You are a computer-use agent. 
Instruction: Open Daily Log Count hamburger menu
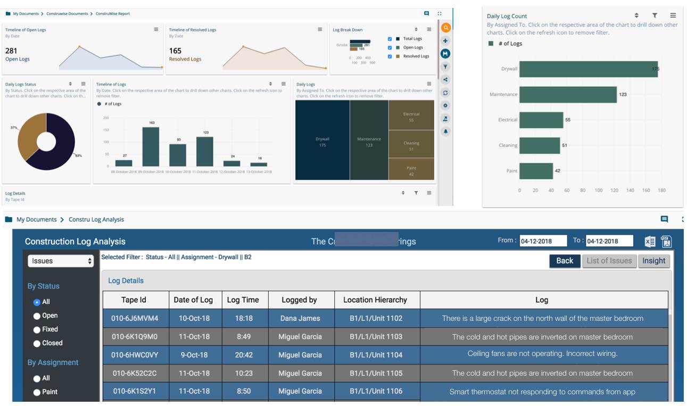[x=673, y=16]
